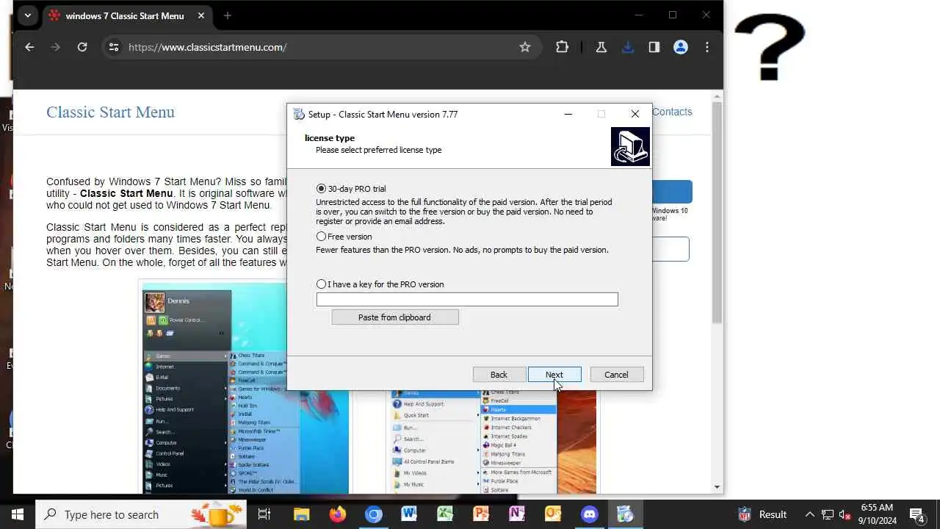Open the browser three-dot menu

point(707,47)
